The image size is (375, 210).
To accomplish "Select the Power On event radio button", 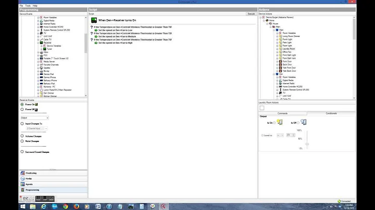I will (22, 104).
